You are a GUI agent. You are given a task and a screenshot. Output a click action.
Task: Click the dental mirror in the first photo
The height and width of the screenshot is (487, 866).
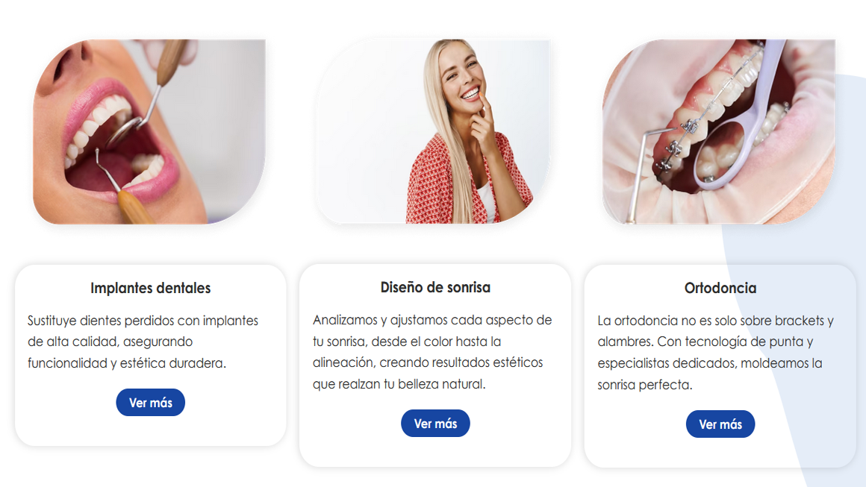(x=126, y=131)
